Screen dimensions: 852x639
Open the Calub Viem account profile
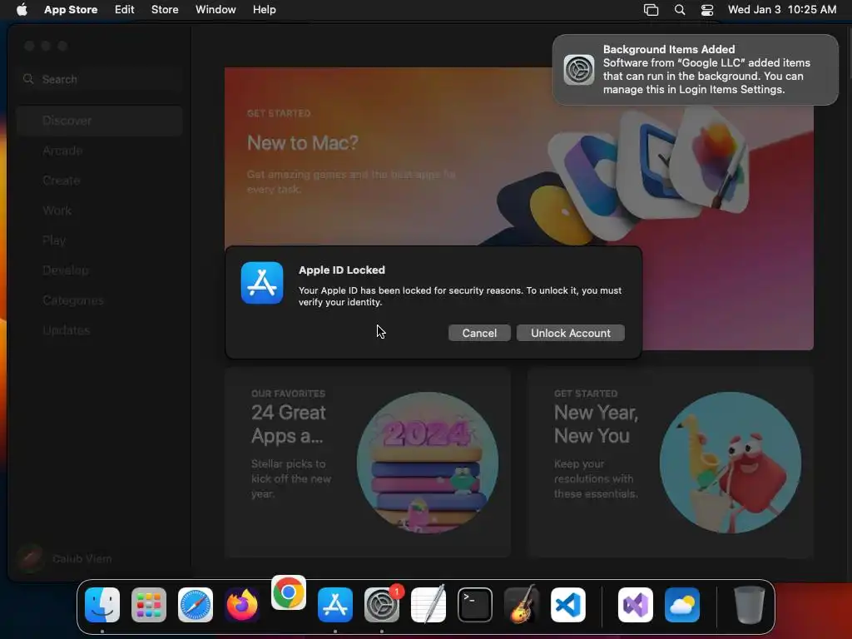point(65,558)
